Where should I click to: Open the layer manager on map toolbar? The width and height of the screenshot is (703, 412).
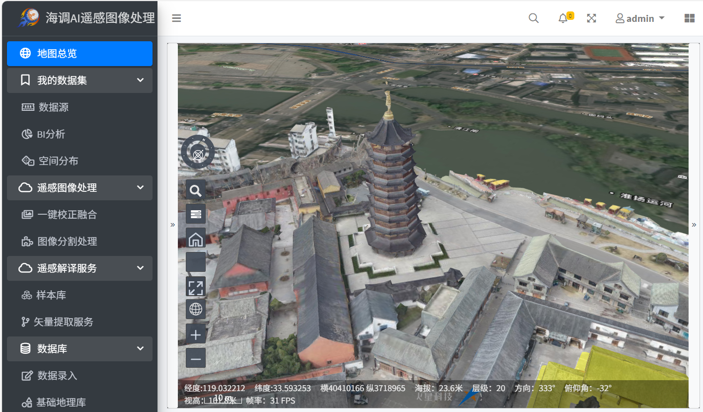click(x=196, y=214)
